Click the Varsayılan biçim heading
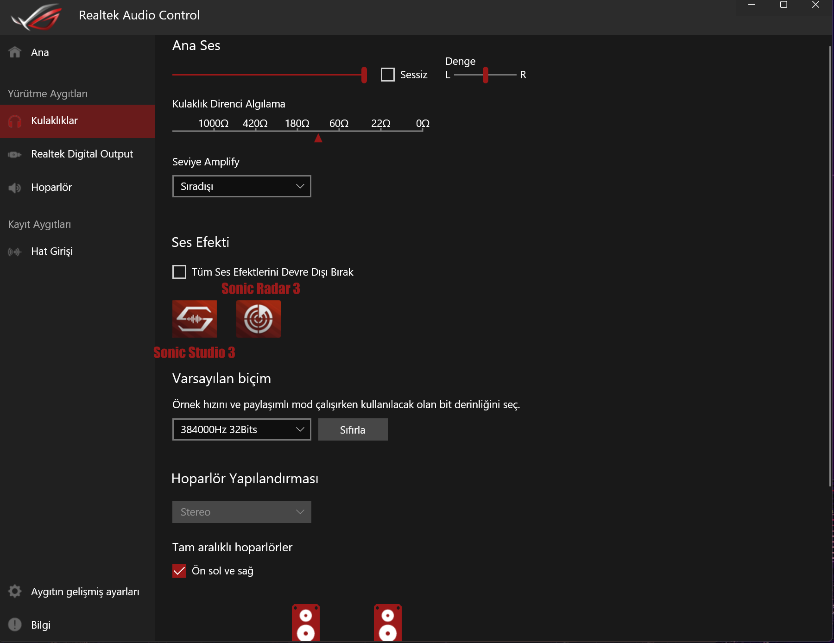The image size is (834, 643). [221, 378]
